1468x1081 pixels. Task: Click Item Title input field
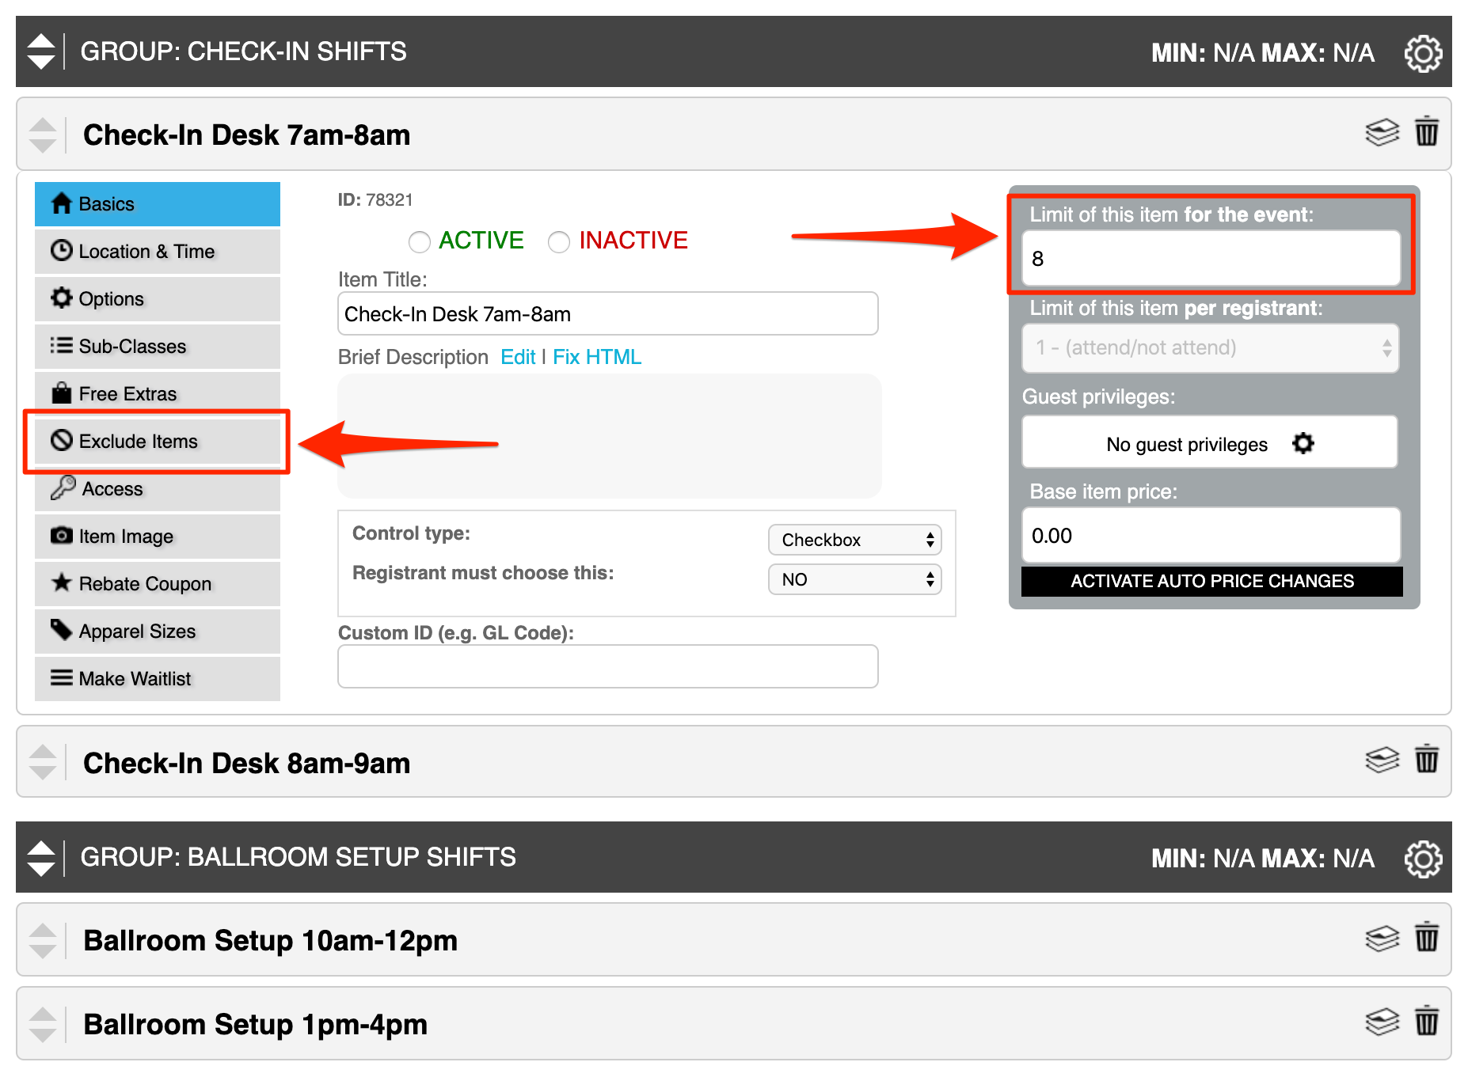[x=608, y=314]
